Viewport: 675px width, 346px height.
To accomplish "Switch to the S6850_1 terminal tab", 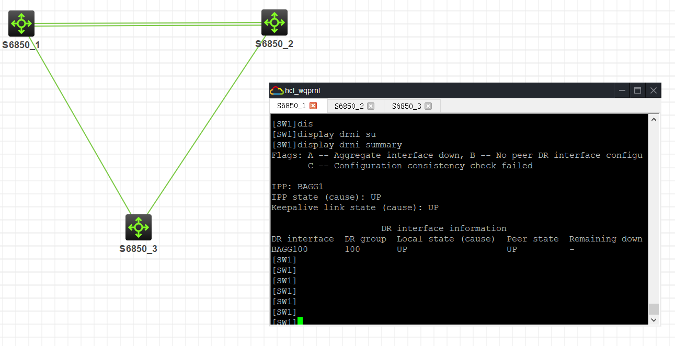I will coord(299,106).
